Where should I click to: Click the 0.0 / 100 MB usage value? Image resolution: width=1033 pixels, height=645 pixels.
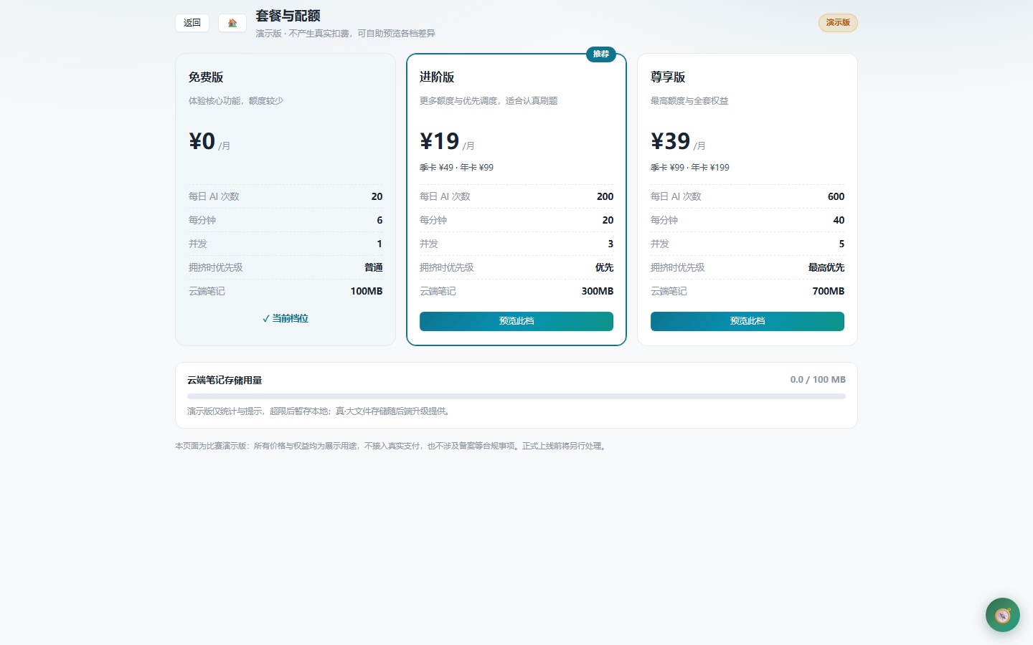tap(818, 380)
